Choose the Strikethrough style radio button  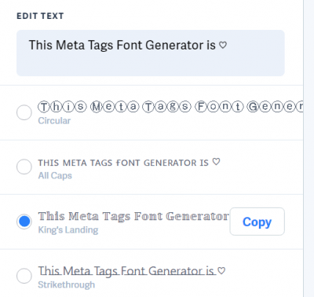pos(24,276)
